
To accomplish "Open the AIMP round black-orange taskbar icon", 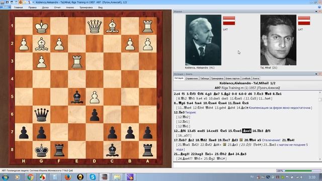I will [x=80, y=177].
